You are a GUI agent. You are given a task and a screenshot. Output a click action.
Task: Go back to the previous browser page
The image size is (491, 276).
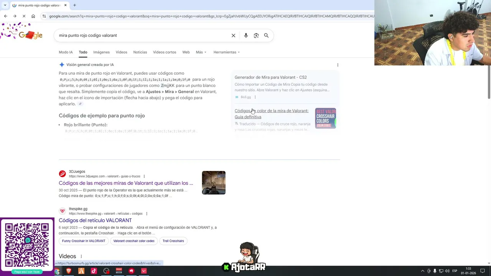tap(5, 16)
